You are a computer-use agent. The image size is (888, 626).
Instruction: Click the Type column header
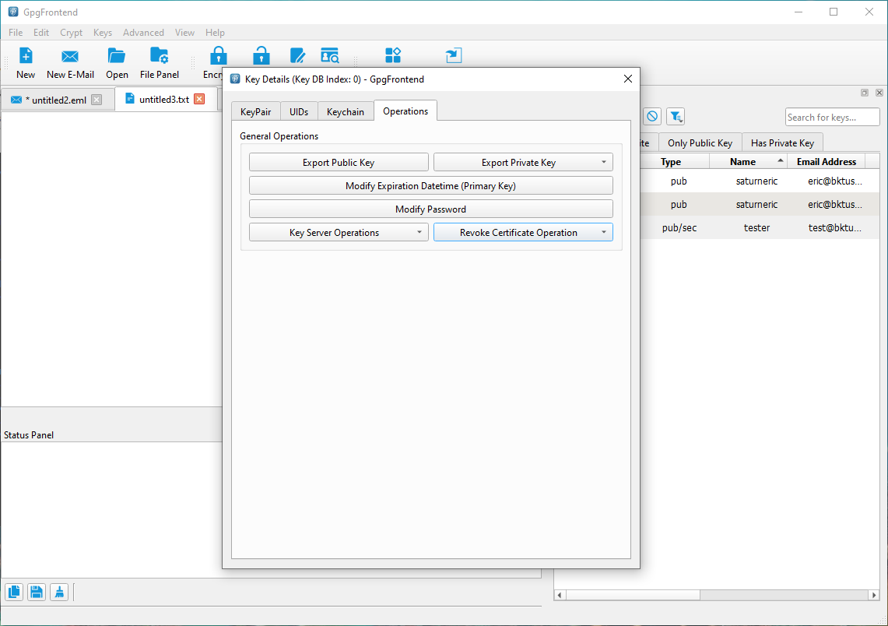[671, 161]
